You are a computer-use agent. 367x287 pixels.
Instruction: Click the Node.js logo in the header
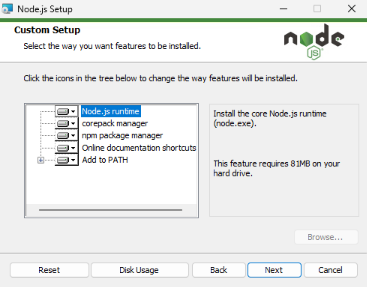coord(314,41)
